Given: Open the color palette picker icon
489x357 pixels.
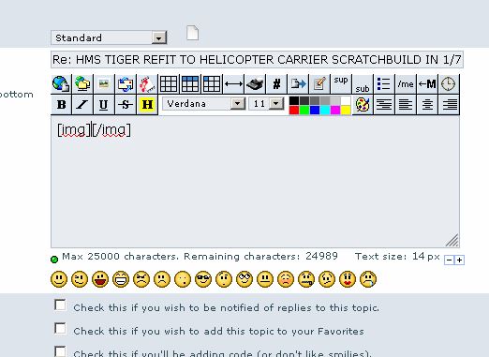Looking at the screenshot, I should (363, 104).
